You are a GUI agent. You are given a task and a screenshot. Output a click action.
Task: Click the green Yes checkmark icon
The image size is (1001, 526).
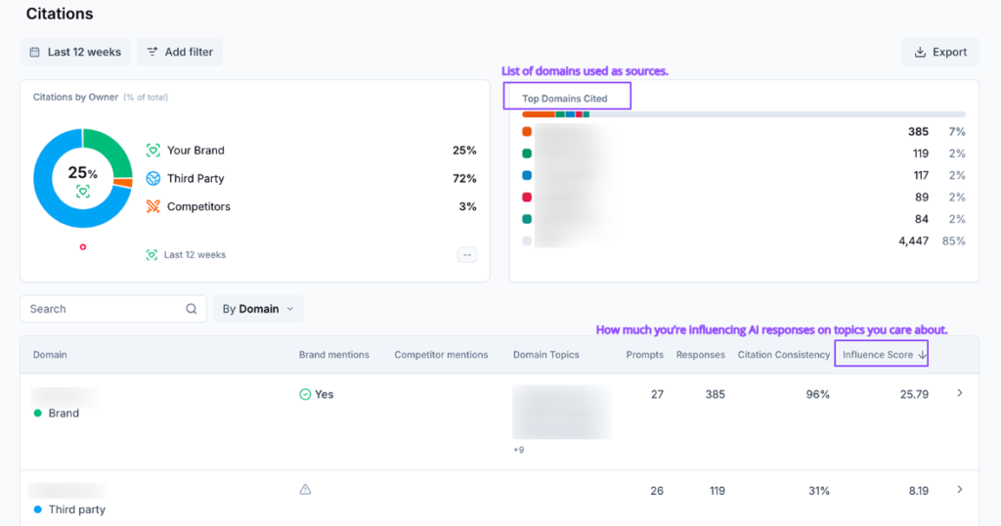(305, 394)
